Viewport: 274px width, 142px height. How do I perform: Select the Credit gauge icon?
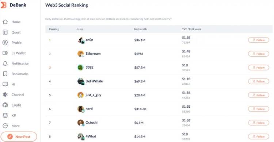coord(5,105)
